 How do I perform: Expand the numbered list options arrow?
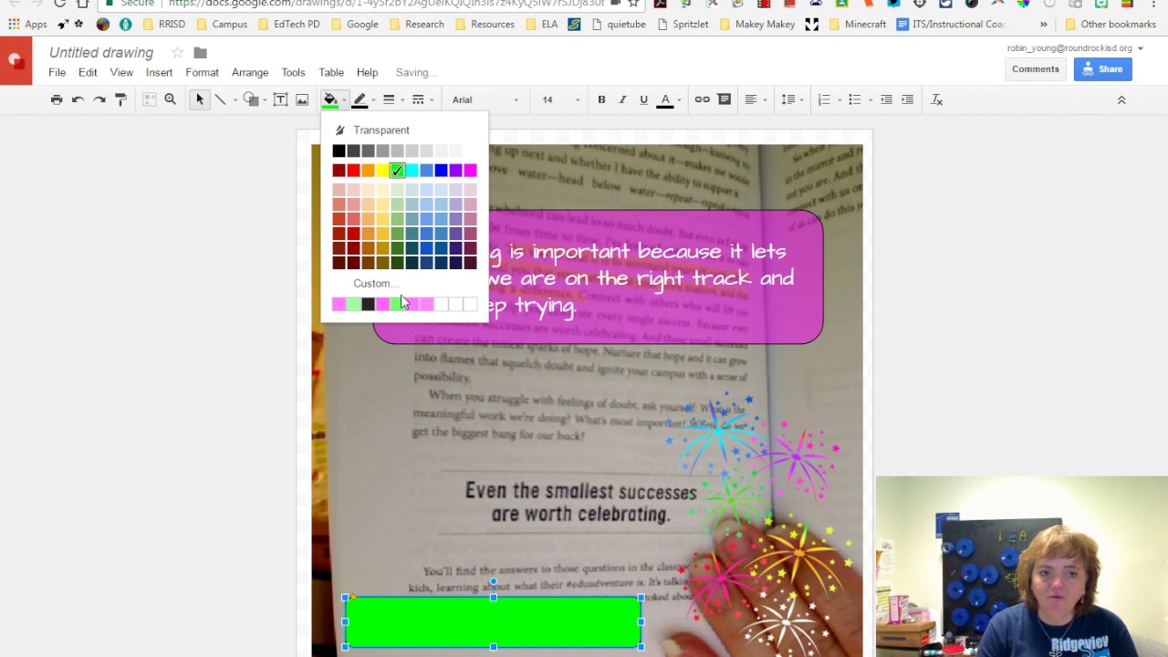[839, 99]
